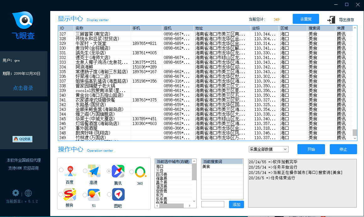Click the 座机 column header

(x=178, y=28)
